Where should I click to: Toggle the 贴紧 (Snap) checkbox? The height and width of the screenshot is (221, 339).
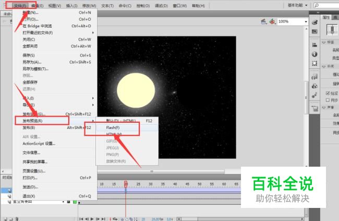(x=328, y=93)
